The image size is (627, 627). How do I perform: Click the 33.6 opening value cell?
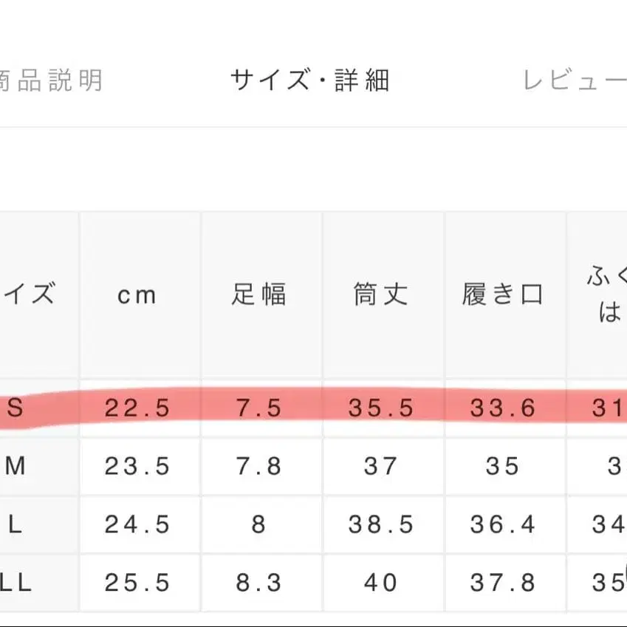[503, 408]
